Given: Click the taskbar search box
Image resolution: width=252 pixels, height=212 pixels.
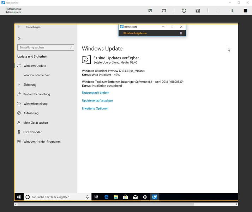Looking at the screenshot, I should [58, 197].
